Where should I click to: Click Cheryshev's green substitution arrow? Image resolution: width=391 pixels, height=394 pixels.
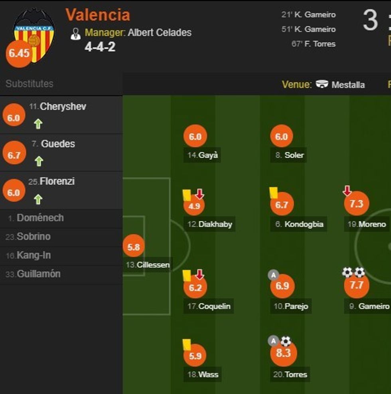click(38, 124)
